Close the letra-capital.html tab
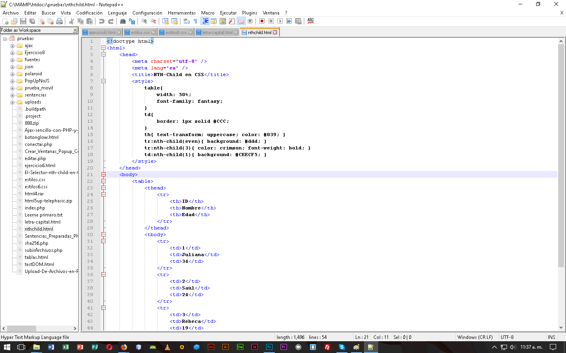Image resolution: width=566 pixels, height=353 pixels. 236,33
